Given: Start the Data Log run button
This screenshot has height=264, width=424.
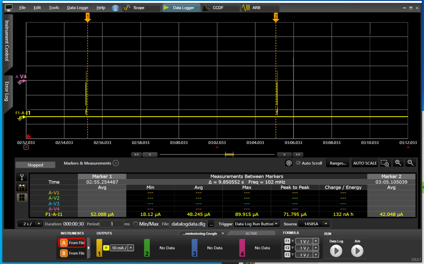Looking at the screenshot, I should [x=336, y=251].
